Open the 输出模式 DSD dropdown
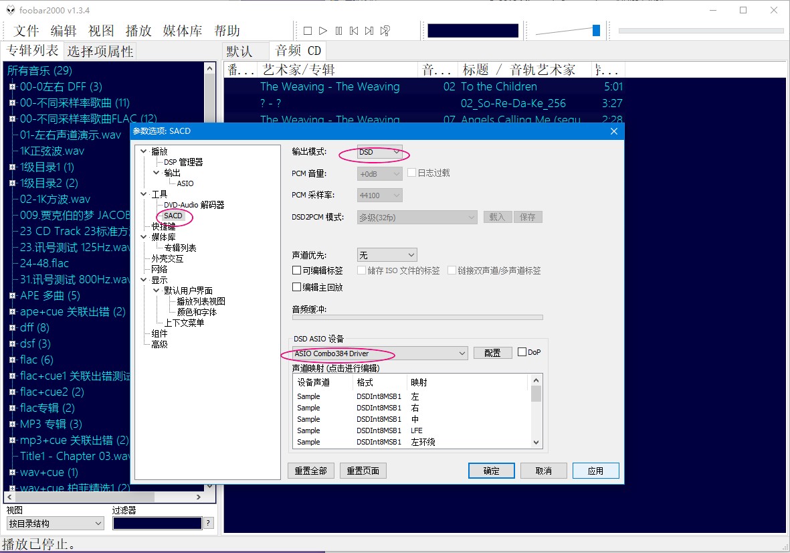The height and width of the screenshot is (553, 790). pos(379,152)
